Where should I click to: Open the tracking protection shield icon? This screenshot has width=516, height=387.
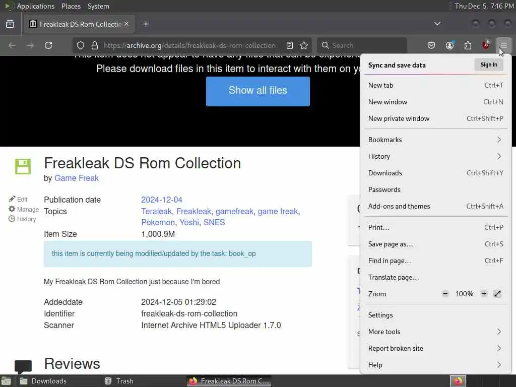pyautogui.click(x=81, y=45)
